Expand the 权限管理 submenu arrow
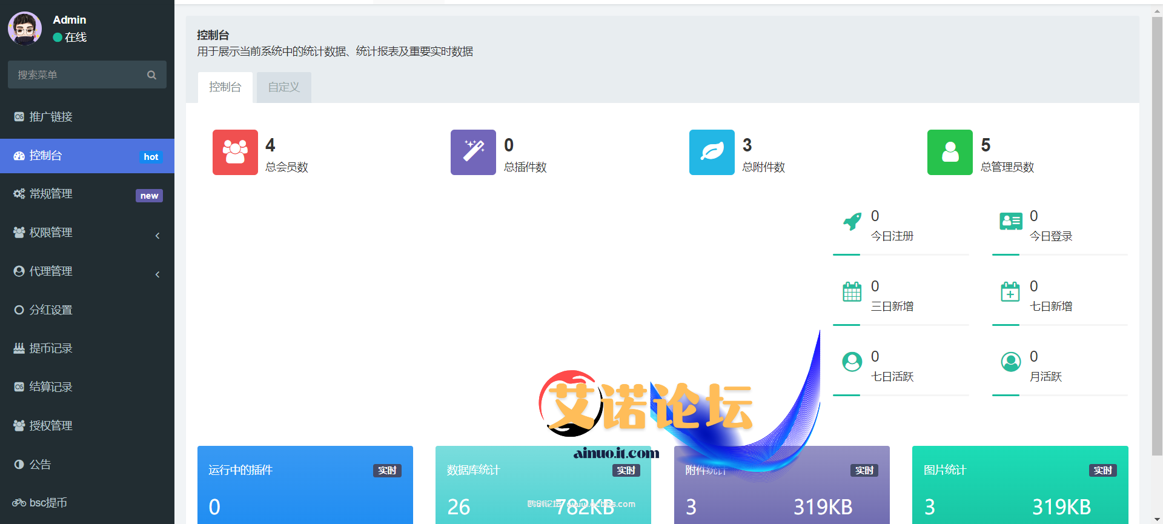Viewport: 1163px width, 524px height. tap(157, 236)
